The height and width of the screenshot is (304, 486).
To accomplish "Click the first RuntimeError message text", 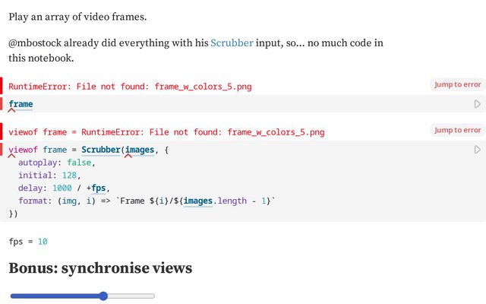I will (130, 87).
